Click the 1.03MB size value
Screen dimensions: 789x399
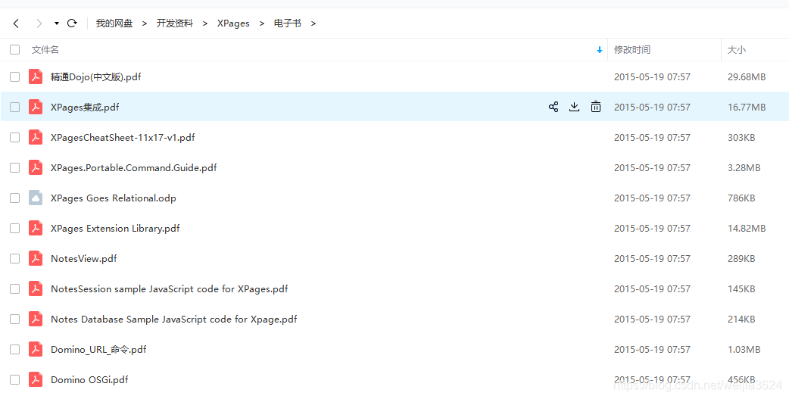744,349
